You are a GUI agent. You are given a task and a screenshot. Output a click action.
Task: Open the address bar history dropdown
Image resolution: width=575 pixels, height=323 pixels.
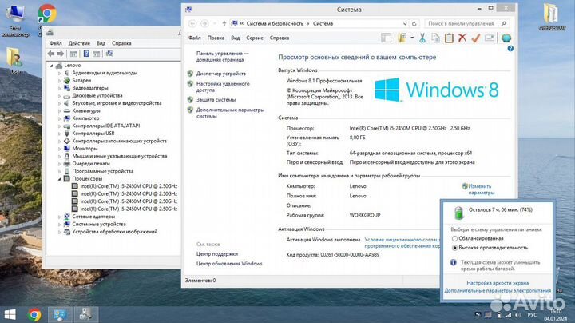pos(405,23)
